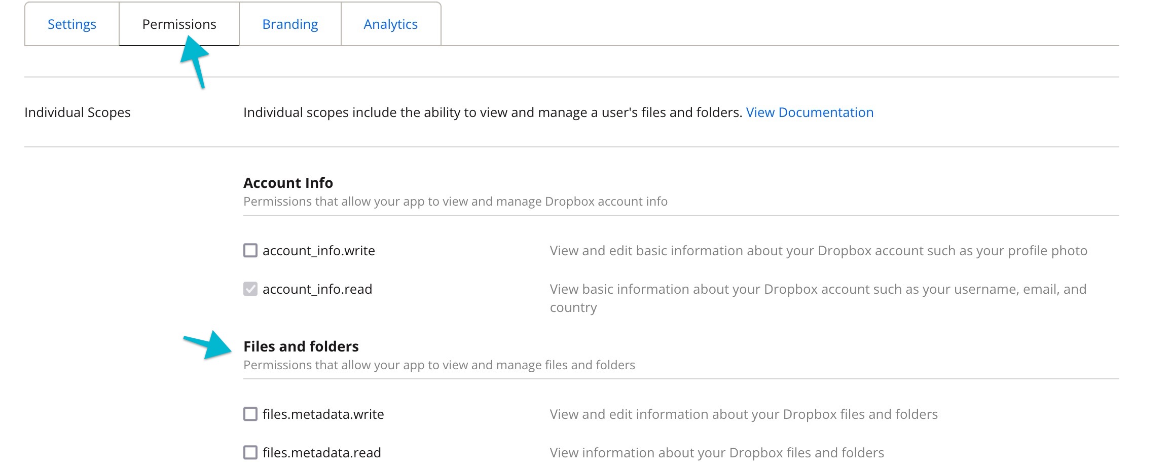Select the files.metadata.write scope label
The height and width of the screenshot is (470, 1170).
(x=323, y=414)
